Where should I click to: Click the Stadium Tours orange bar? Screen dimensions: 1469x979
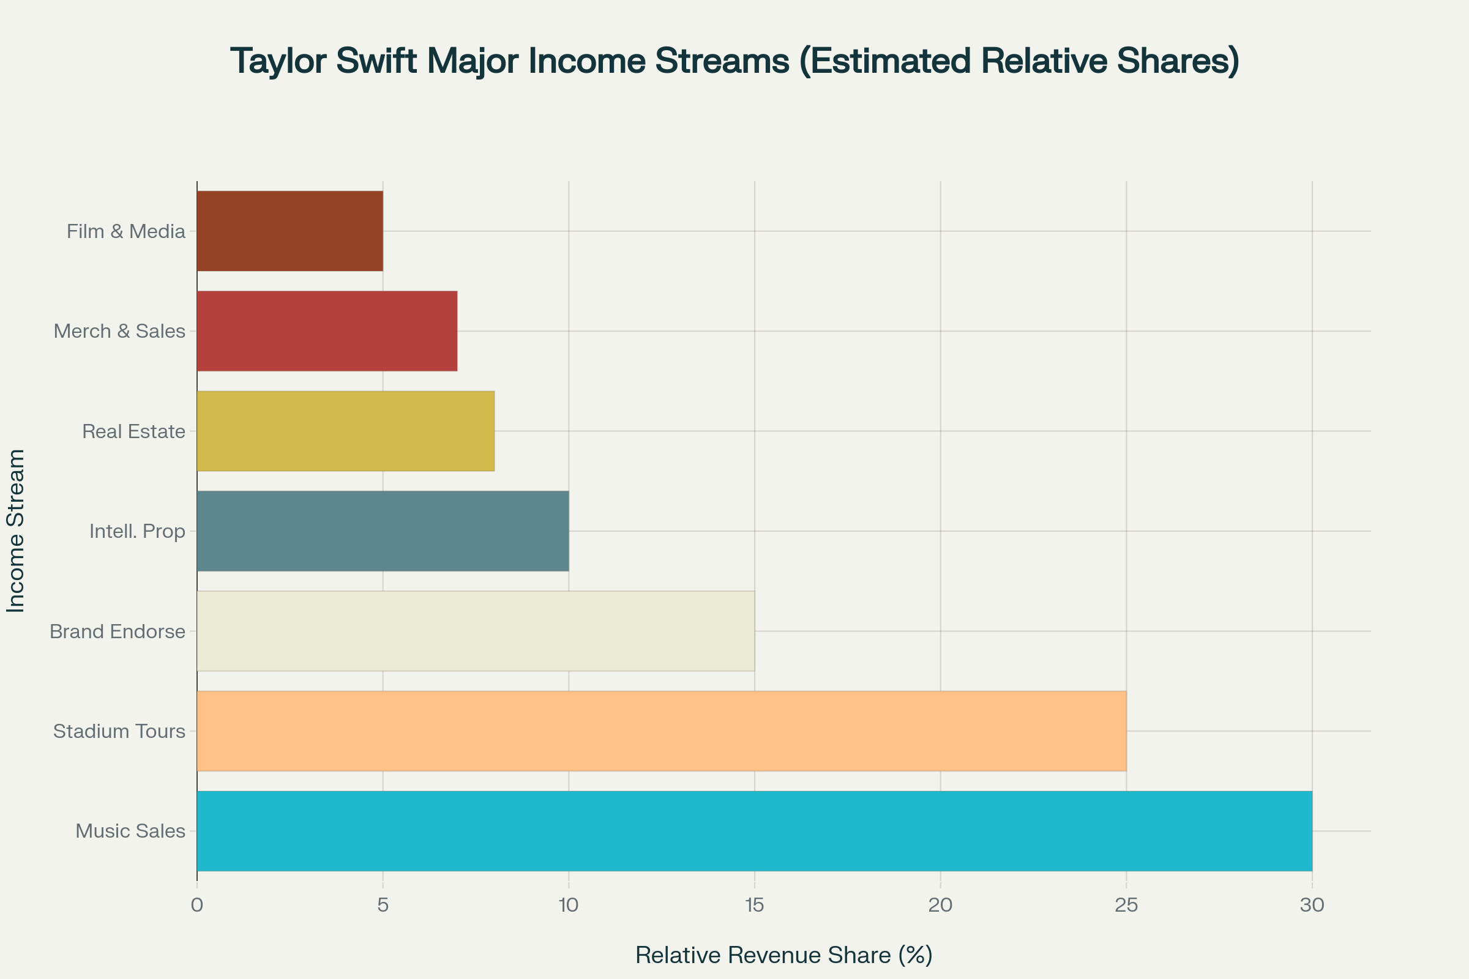[662, 731]
